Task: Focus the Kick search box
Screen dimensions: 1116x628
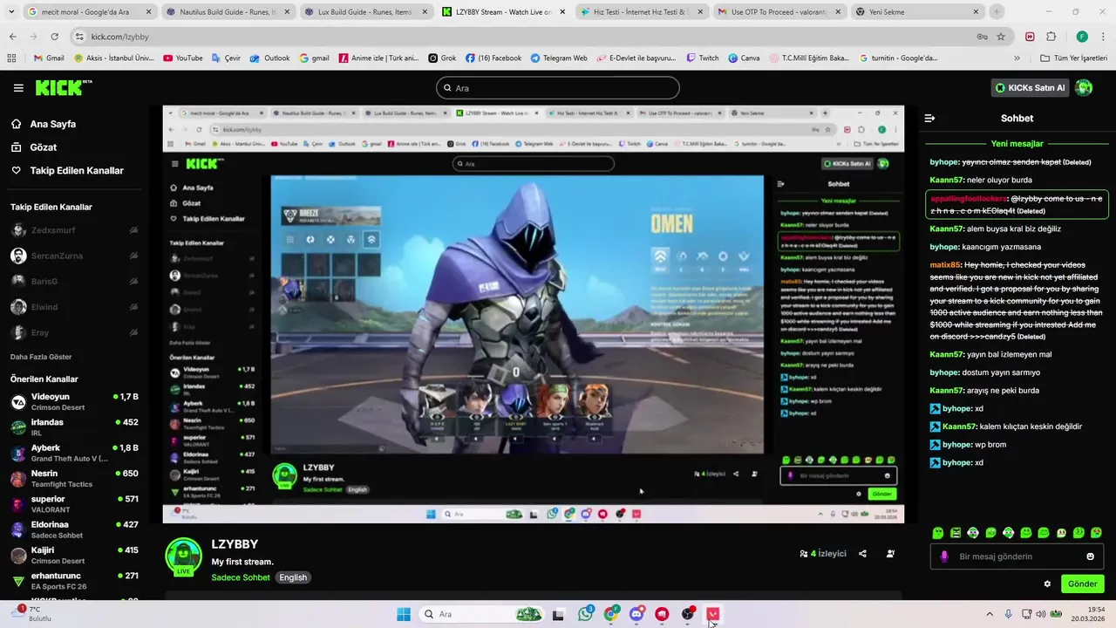Action: click(557, 88)
